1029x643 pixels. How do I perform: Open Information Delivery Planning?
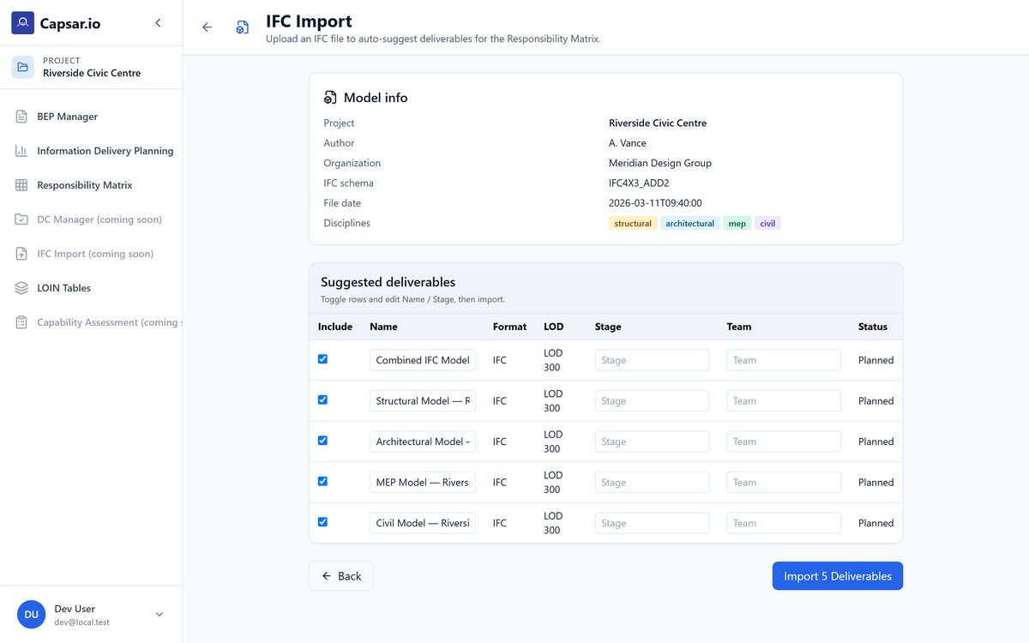pyautogui.click(x=91, y=151)
